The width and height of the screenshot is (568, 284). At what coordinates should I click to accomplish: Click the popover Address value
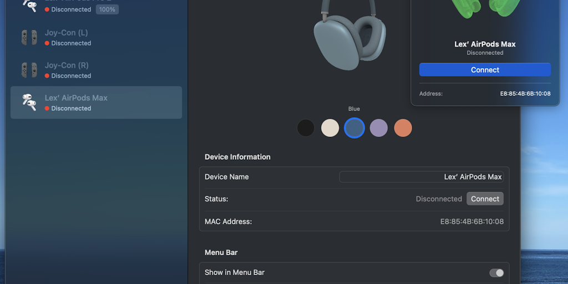(525, 93)
